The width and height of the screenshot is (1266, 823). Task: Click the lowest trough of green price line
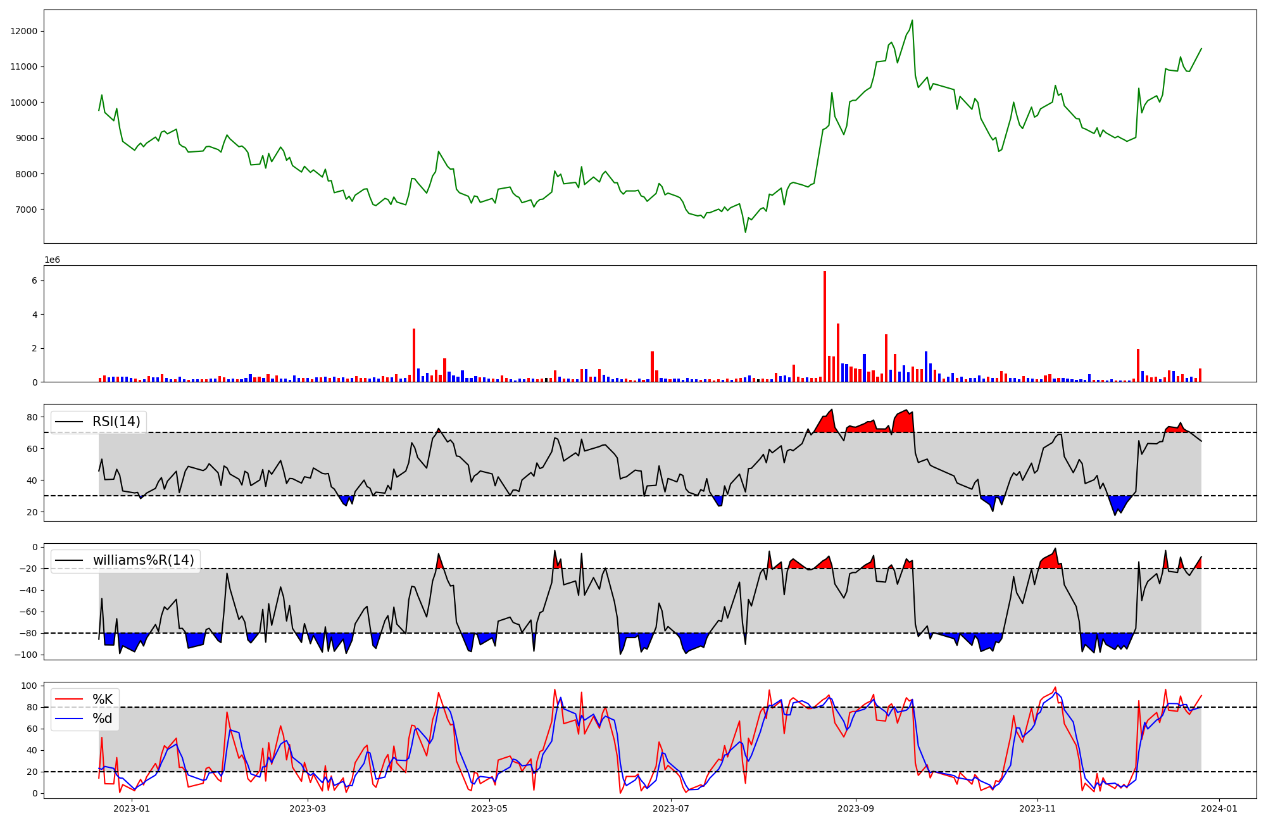point(745,232)
